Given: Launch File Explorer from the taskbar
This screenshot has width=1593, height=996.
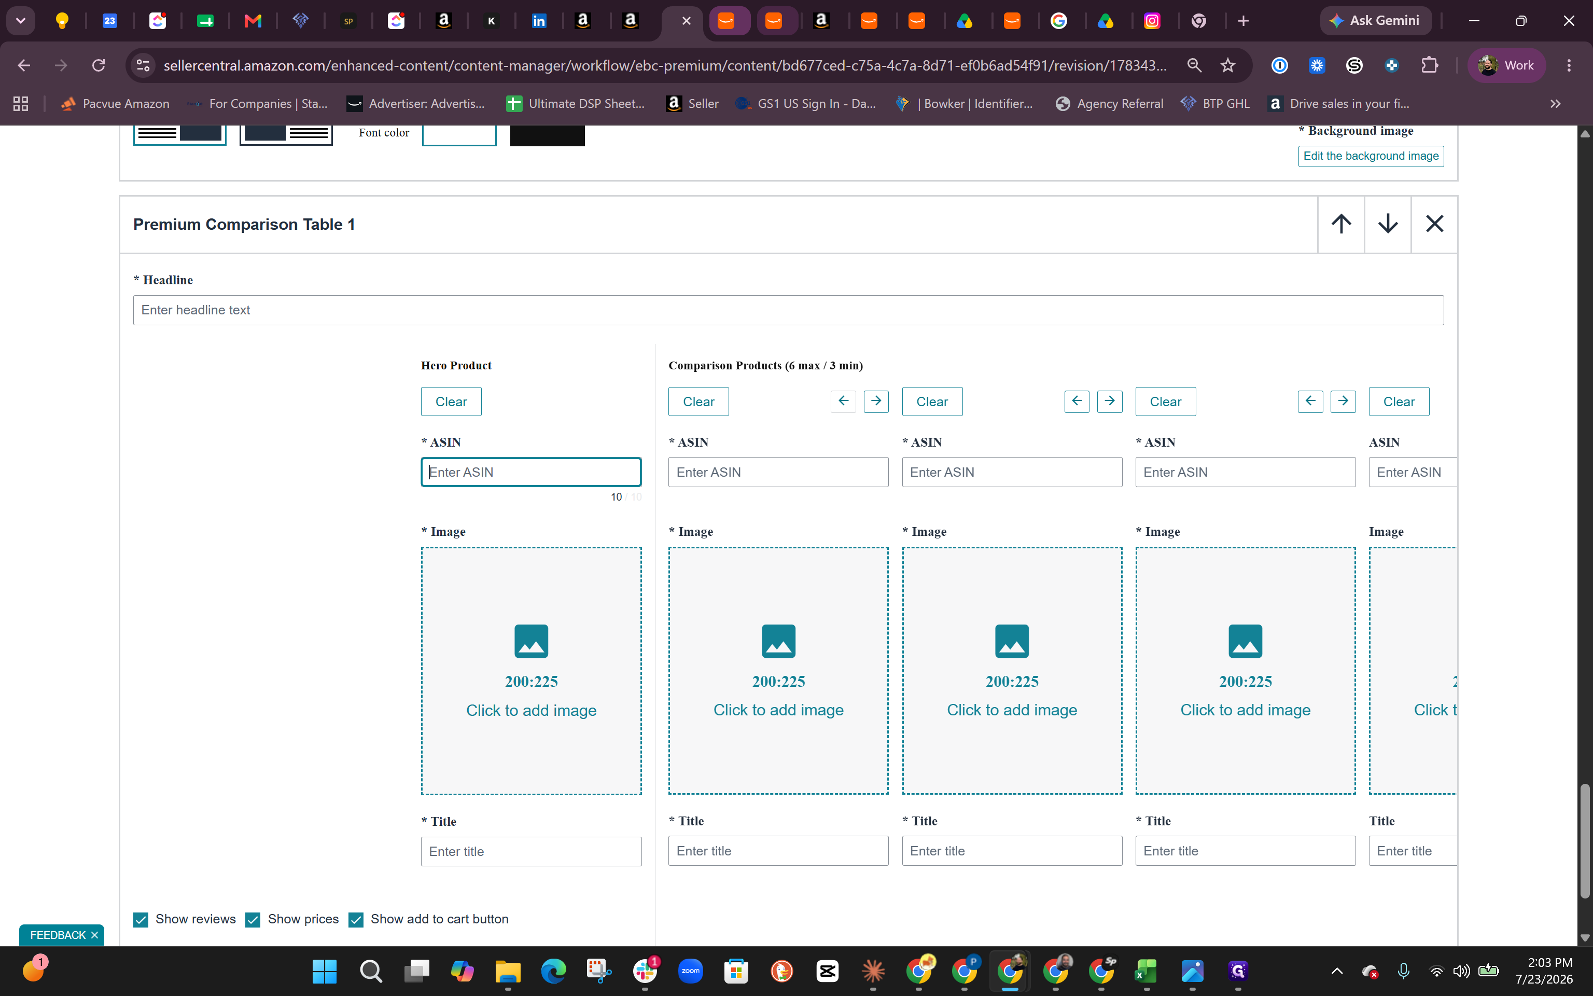Looking at the screenshot, I should [x=508, y=971].
